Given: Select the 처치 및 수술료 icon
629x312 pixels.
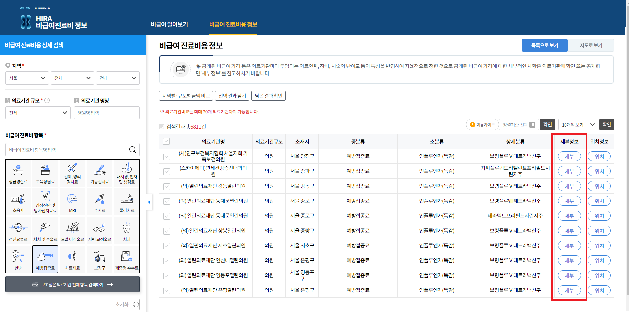Looking at the screenshot, I should tap(45, 231).
